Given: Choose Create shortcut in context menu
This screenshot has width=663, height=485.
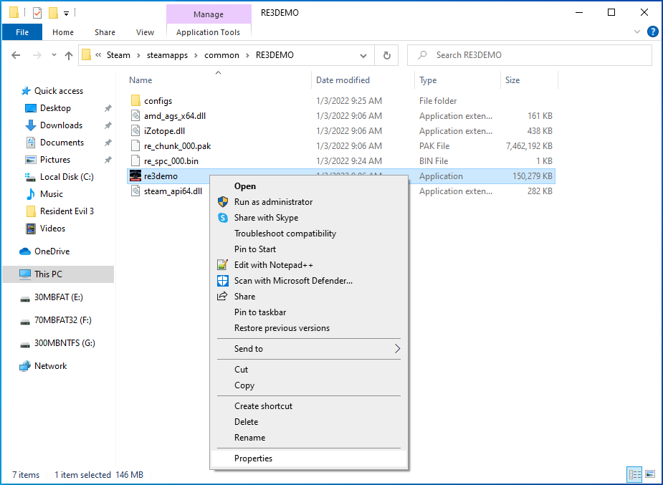Looking at the screenshot, I should tap(263, 406).
